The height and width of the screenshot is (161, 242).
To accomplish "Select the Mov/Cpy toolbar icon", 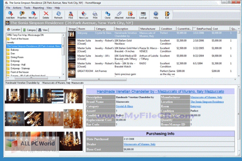I will tap(33, 15).
